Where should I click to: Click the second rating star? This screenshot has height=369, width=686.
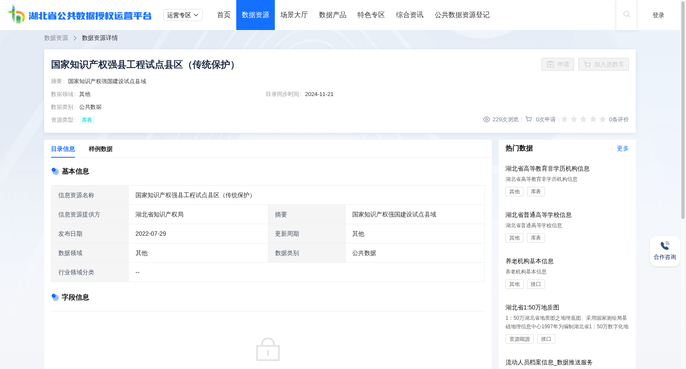click(574, 119)
